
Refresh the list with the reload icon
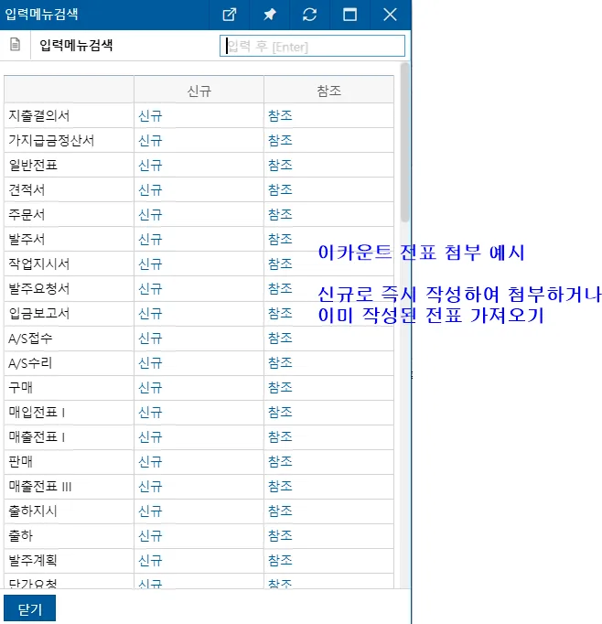pos(309,15)
